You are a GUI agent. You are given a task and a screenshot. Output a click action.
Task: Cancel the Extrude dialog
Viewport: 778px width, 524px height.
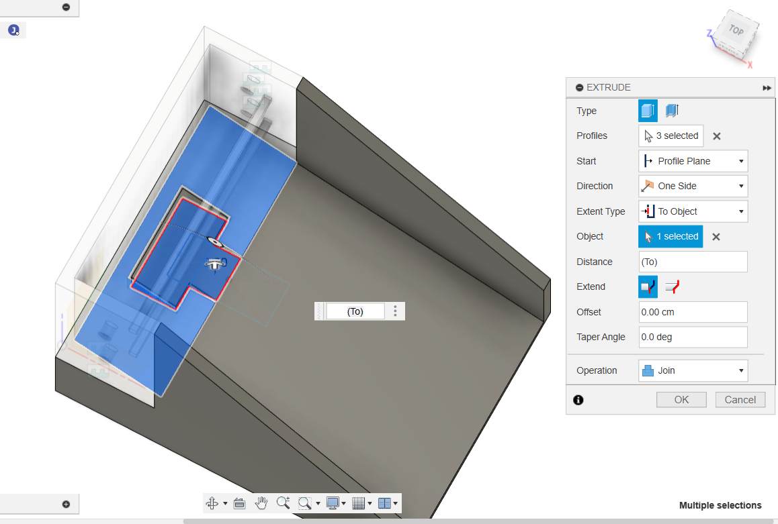[740, 400]
